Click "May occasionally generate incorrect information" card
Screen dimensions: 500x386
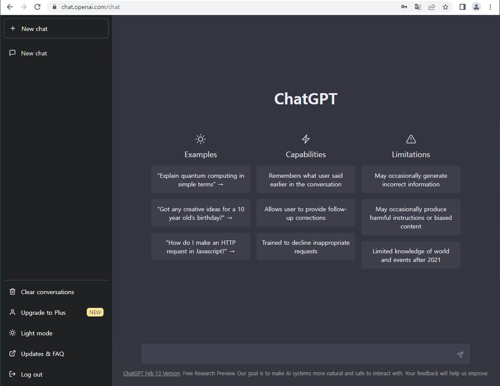(411, 179)
